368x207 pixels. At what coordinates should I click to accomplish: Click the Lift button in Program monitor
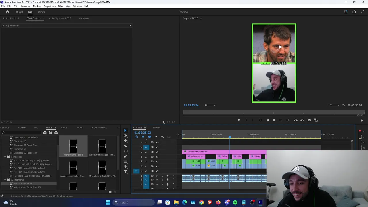point(296,120)
